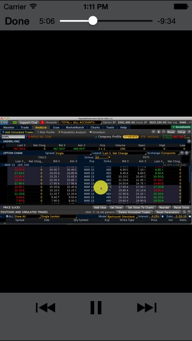Go to the Charts tab
Screen dimensions: 192x341
point(95,127)
